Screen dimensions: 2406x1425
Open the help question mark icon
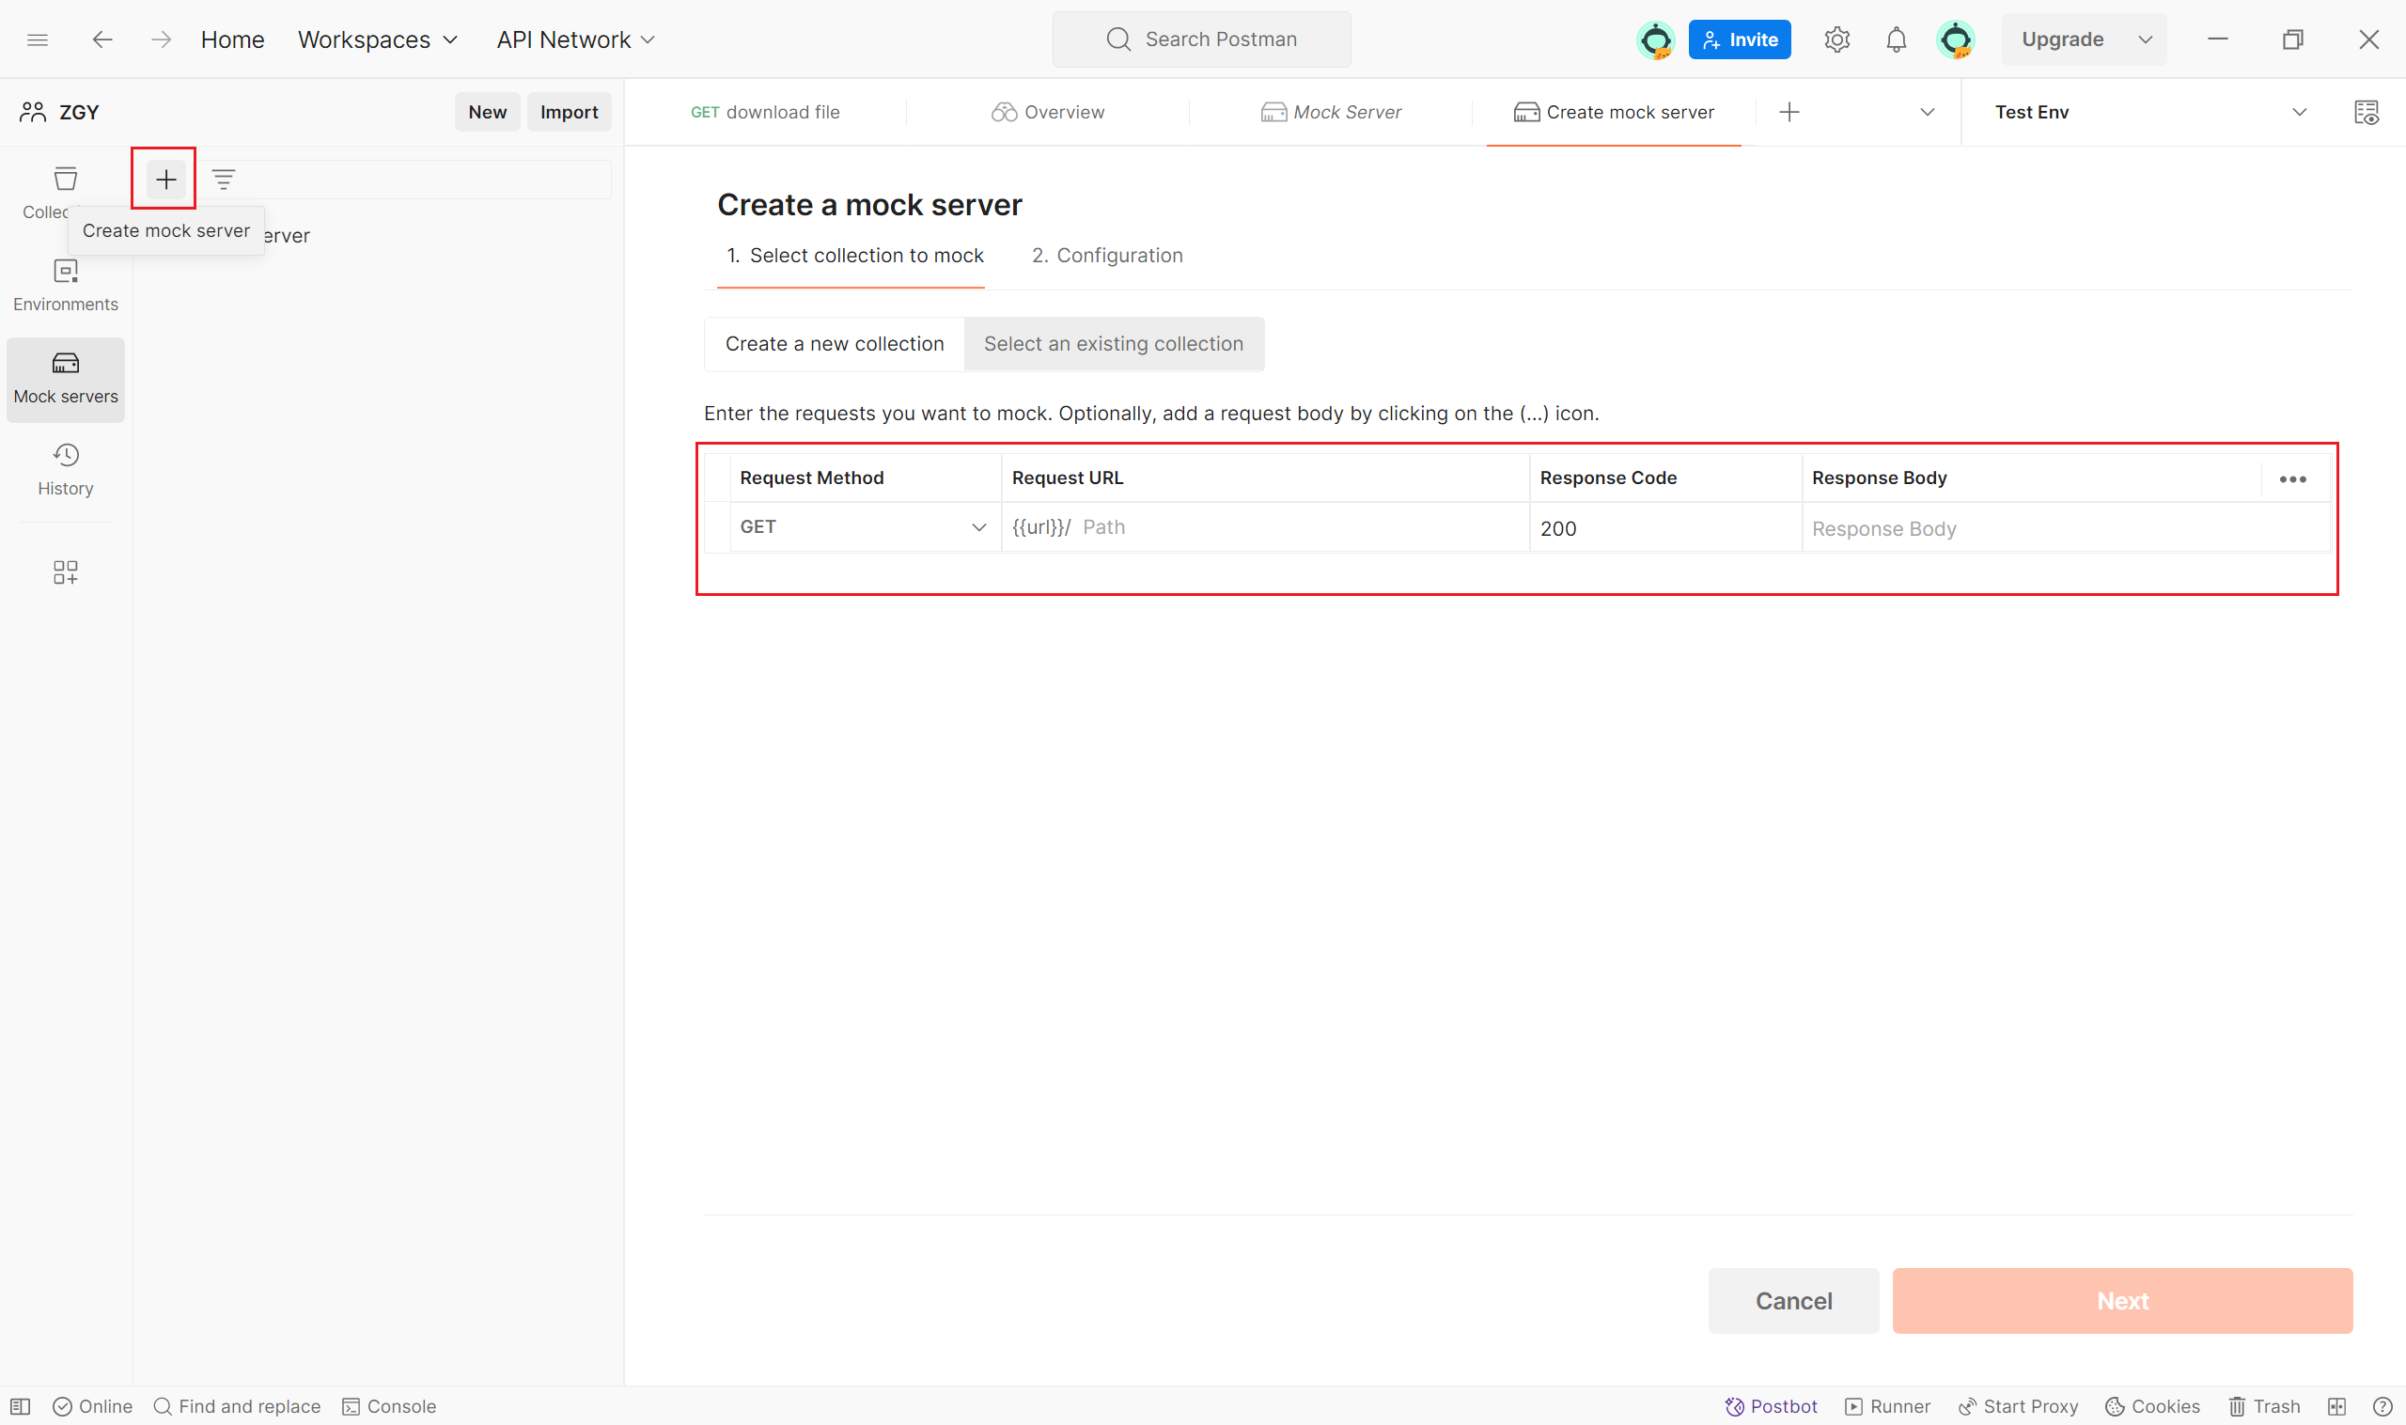point(2382,1406)
